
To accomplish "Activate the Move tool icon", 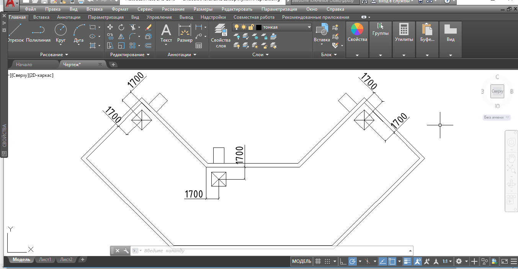I will click(x=110, y=27).
